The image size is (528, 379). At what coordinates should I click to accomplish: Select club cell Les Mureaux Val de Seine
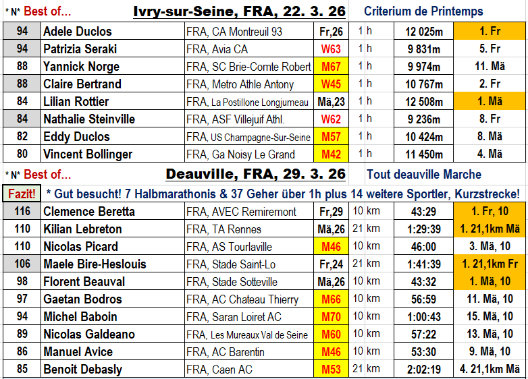point(248,334)
